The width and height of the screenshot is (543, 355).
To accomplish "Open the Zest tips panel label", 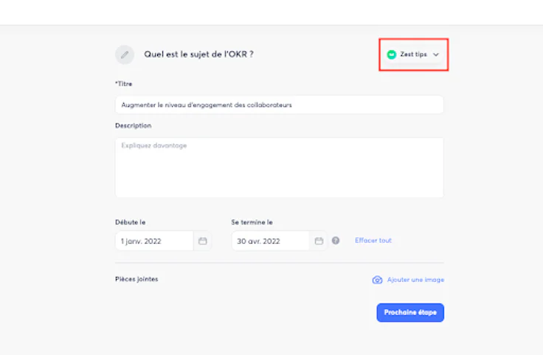I will pos(413,55).
